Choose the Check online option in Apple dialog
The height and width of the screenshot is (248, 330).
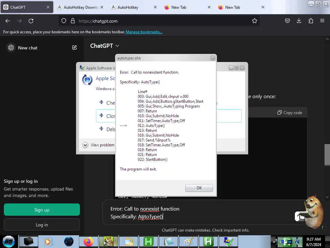(x=107, y=103)
